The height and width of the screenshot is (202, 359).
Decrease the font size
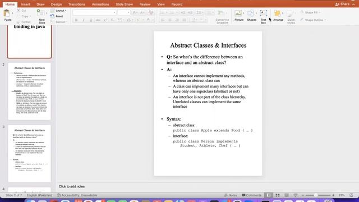[142, 12]
